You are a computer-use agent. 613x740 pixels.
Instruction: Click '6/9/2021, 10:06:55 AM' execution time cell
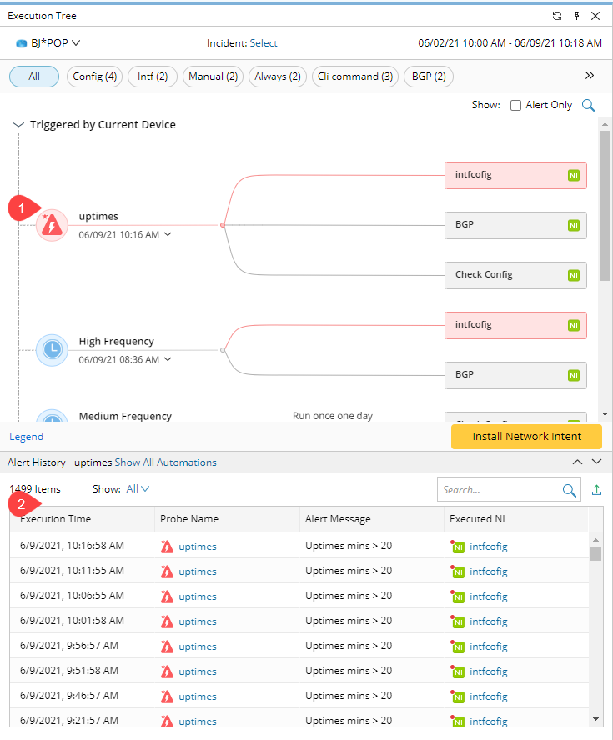73,596
